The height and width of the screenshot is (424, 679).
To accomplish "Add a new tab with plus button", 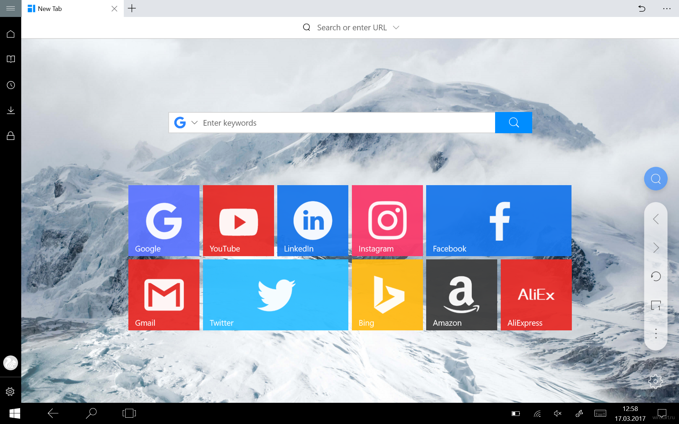I will coord(132,8).
